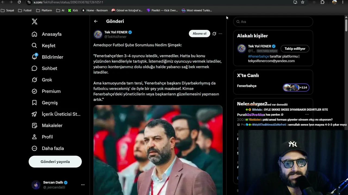The height and width of the screenshot is (195, 348).
Task: Open the Pixelkit — Kick Overlay bookmark
Action: coord(162,11)
